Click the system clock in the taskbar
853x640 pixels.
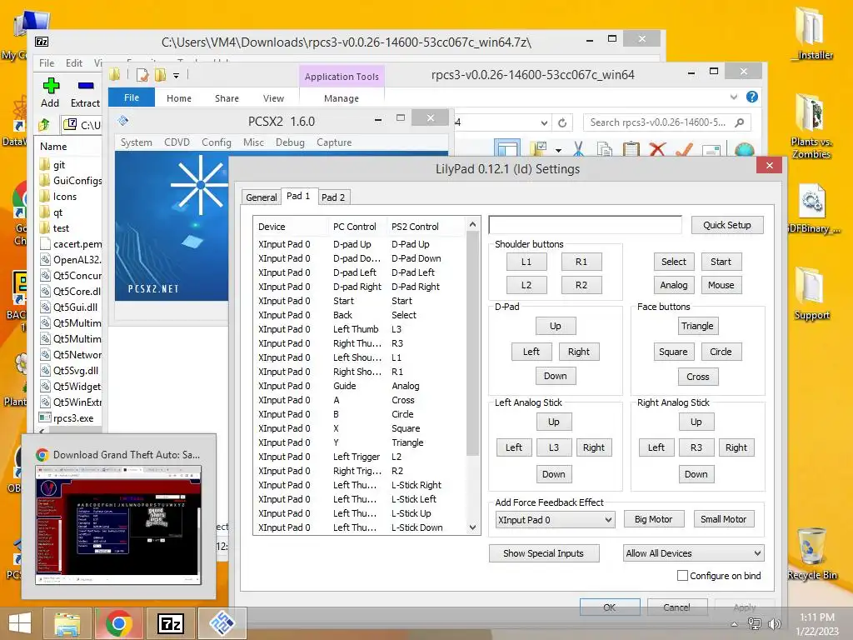pyautogui.click(x=816, y=624)
